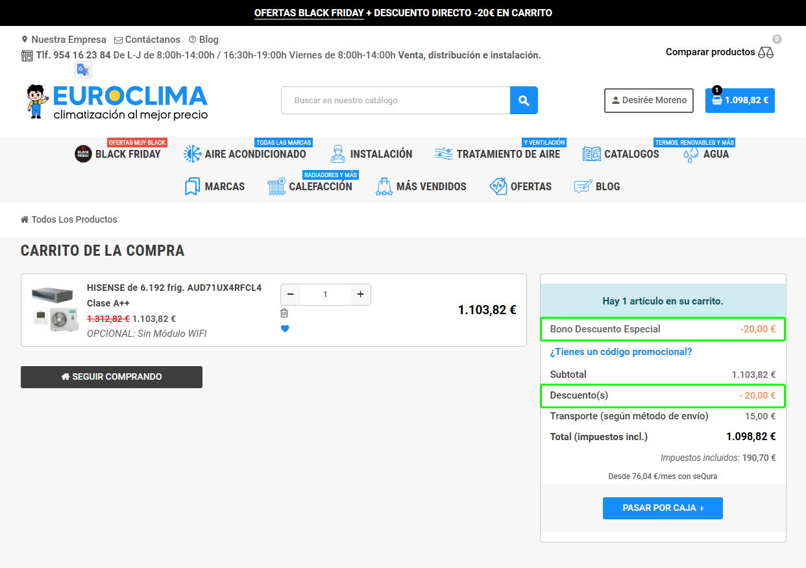Click the Tratamiento de Aire wind icon

click(444, 154)
